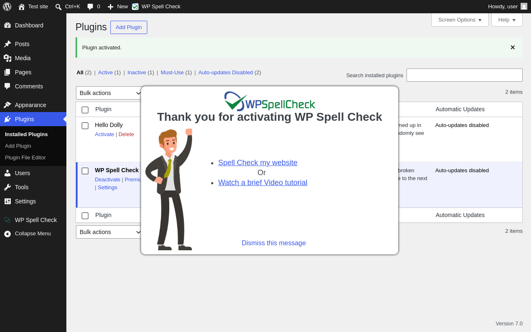Open the top Bulk actions dropdown
Viewport: 531px width, 332px height.
coord(110,93)
